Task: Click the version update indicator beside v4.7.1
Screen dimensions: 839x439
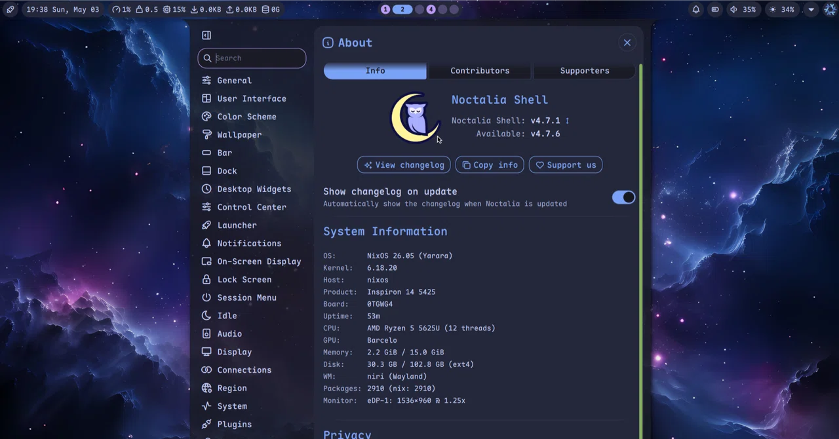Action: (x=568, y=121)
